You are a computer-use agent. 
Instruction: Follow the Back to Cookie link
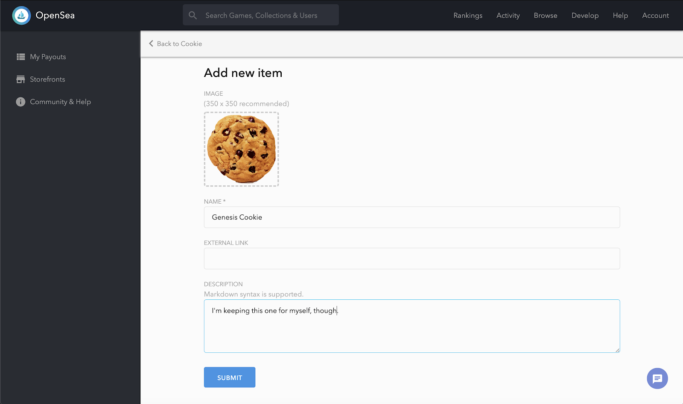click(179, 44)
